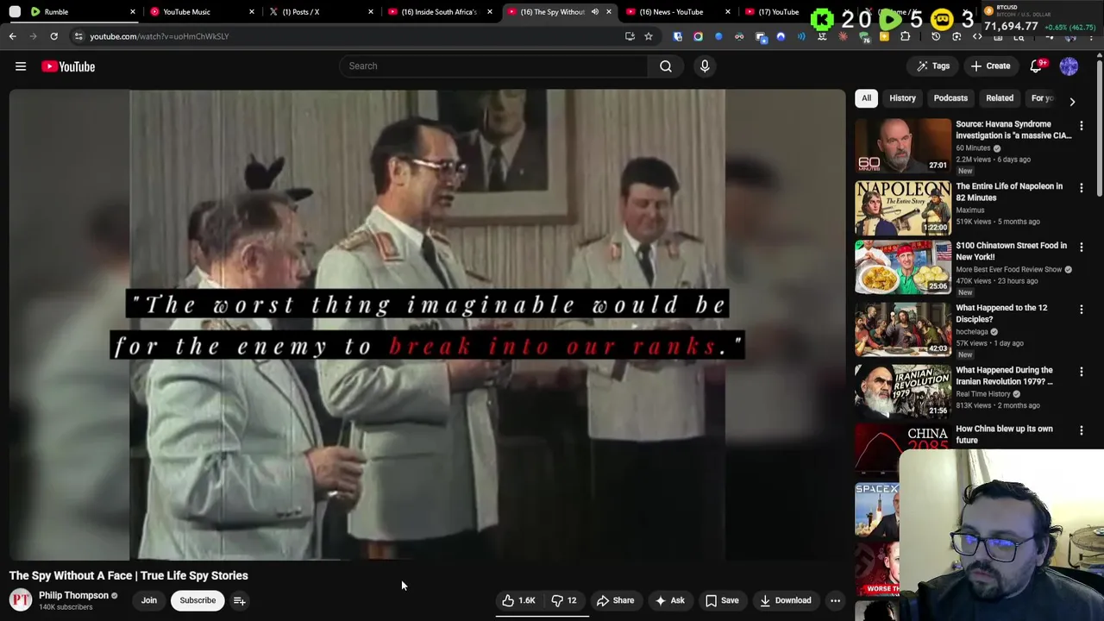1104x621 pixels.
Task: Open the Napoleon Entire Story thumbnail
Action: click(x=903, y=208)
